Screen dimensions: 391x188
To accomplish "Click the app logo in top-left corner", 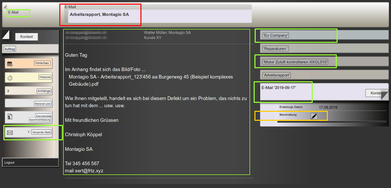I will pos(6,7).
